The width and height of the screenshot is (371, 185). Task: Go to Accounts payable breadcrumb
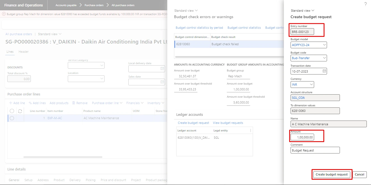pyautogui.click(x=66, y=5)
